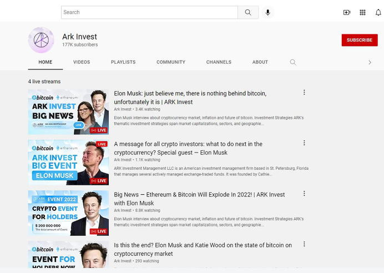The image size is (384, 273).
Task: Open options menu for 'Is this the end?' video
Action: click(304, 244)
